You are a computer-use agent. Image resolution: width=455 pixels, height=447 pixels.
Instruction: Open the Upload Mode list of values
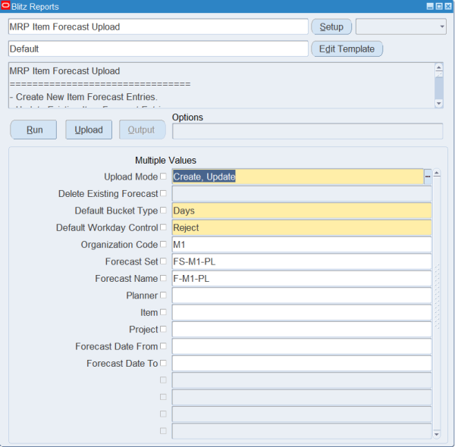click(428, 177)
